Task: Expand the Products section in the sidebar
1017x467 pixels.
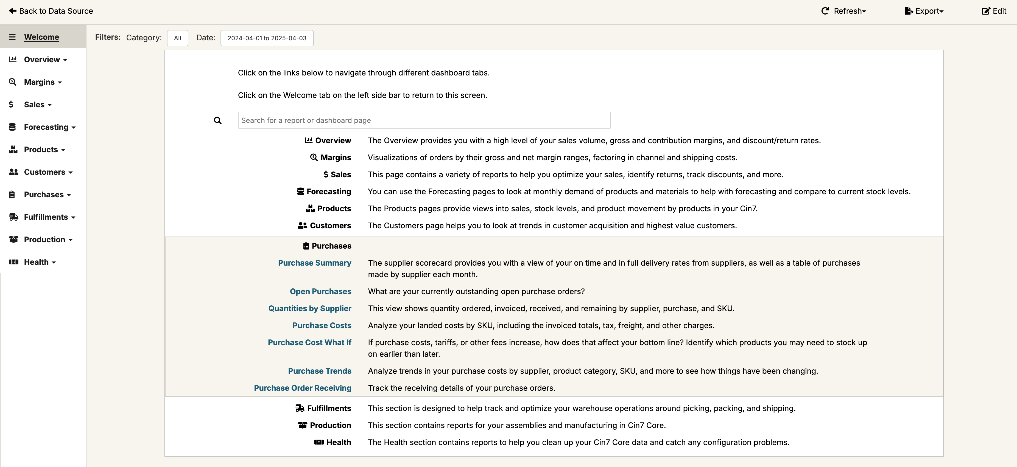Action: pyautogui.click(x=41, y=149)
